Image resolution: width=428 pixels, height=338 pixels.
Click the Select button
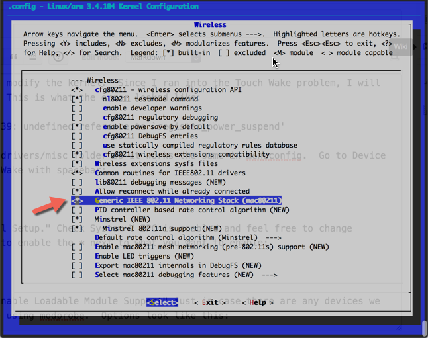pyautogui.click(x=162, y=302)
